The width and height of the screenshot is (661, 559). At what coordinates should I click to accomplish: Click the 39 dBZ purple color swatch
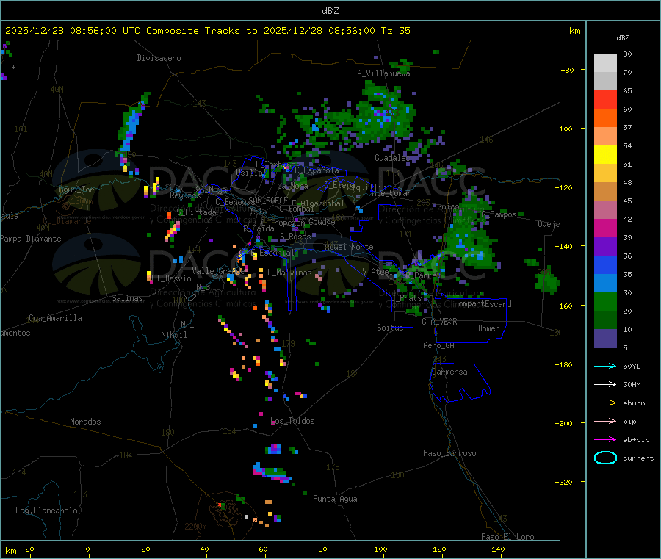click(x=605, y=247)
